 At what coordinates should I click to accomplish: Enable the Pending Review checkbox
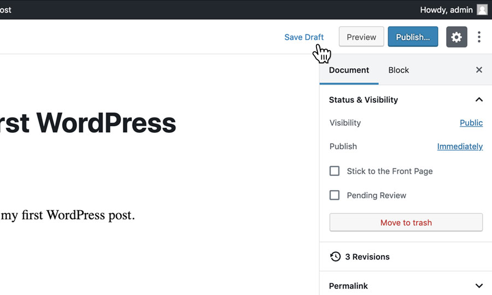(335, 195)
